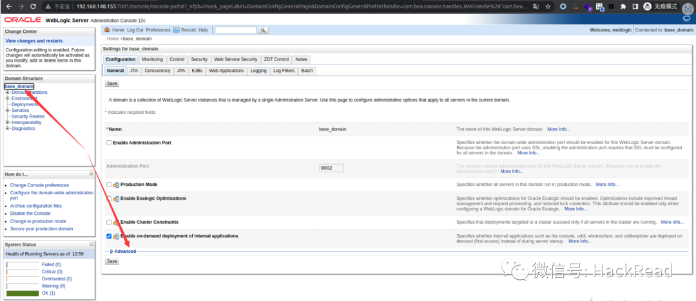This screenshot has height=301, width=696.
Task: Open Deployments in domain tree
Action: point(25,105)
